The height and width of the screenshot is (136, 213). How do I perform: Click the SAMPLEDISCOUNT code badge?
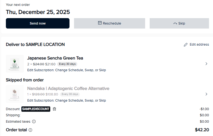click(x=36, y=109)
